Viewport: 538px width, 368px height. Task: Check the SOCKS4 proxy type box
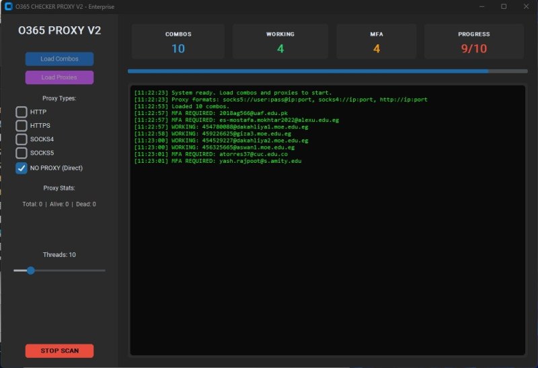click(x=22, y=139)
